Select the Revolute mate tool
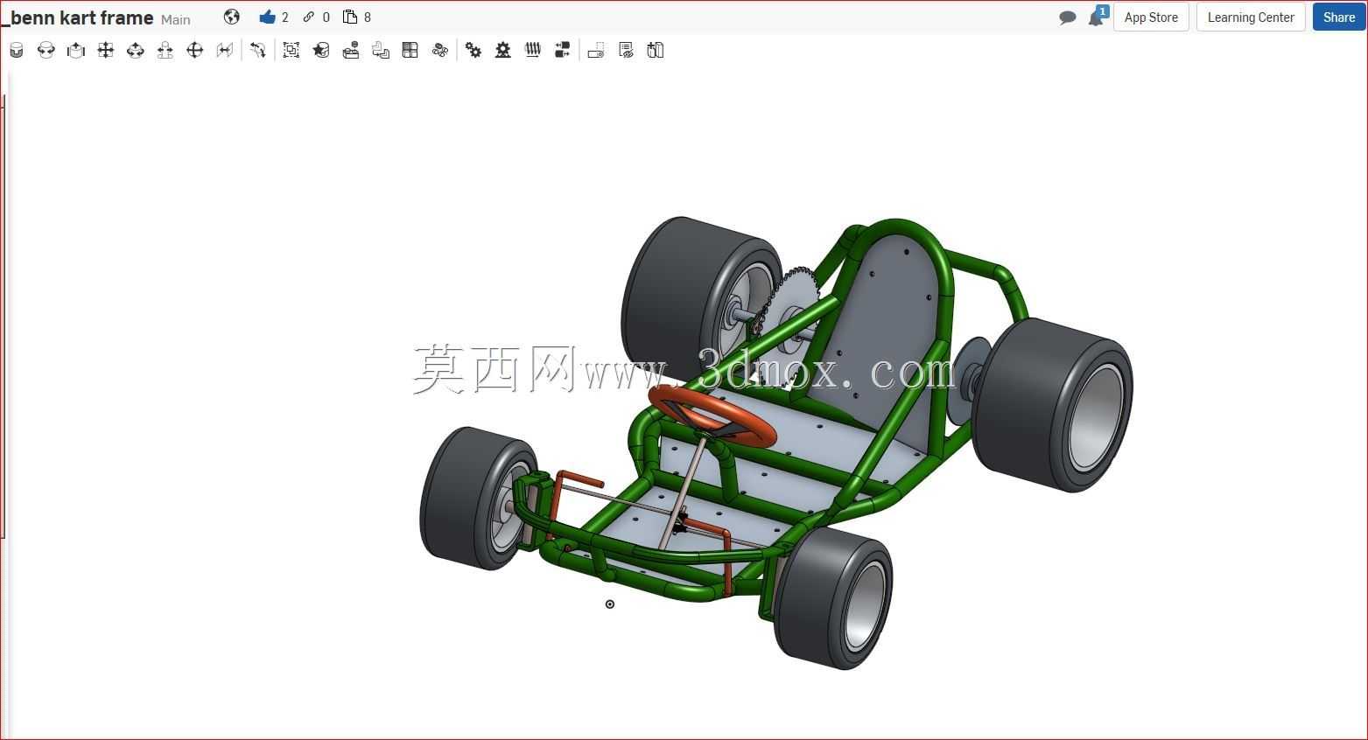The image size is (1368, 740). coord(46,51)
